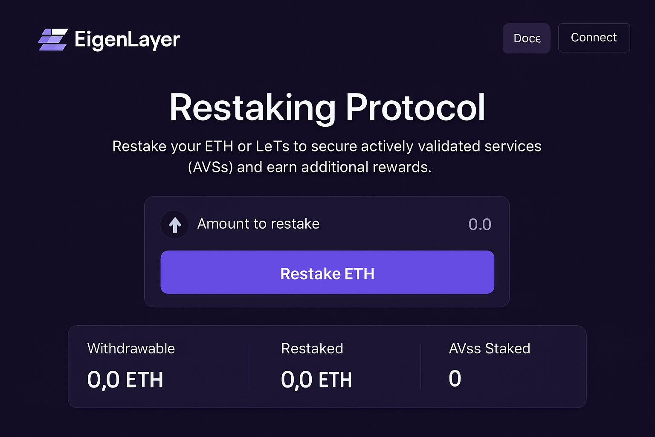Click the protocol subtitle description text
This screenshot has width=655, height=437.
pyautogui.click(x=327, y=156)
